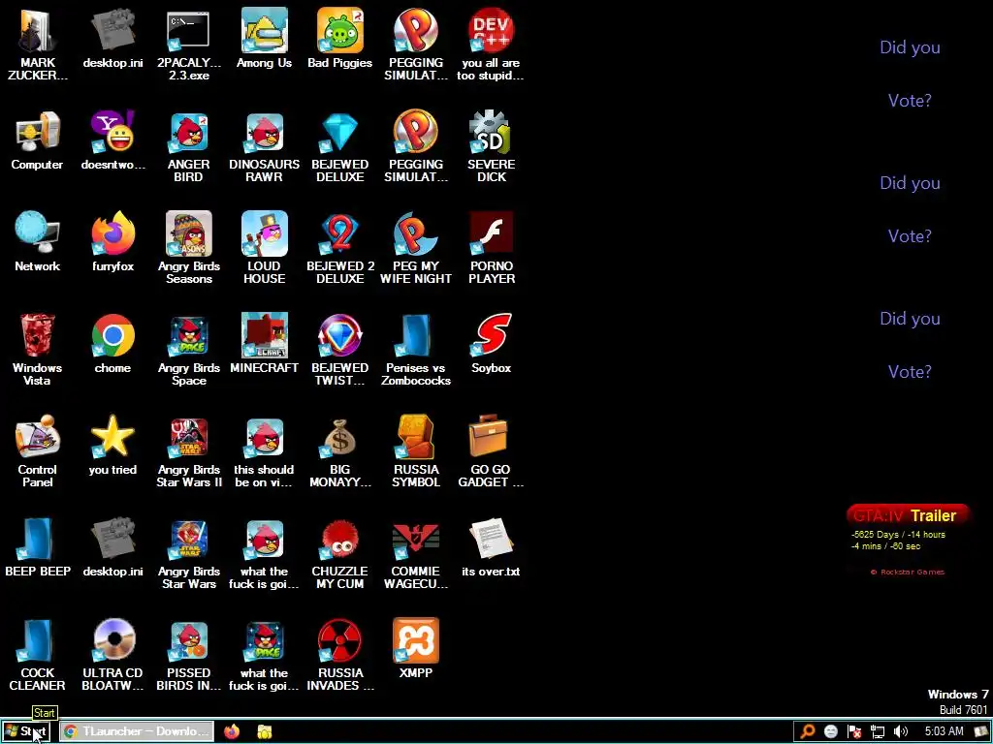Launch Firefox from the taskbar quick launch
The image size is (993, 744).
point(232,731)
